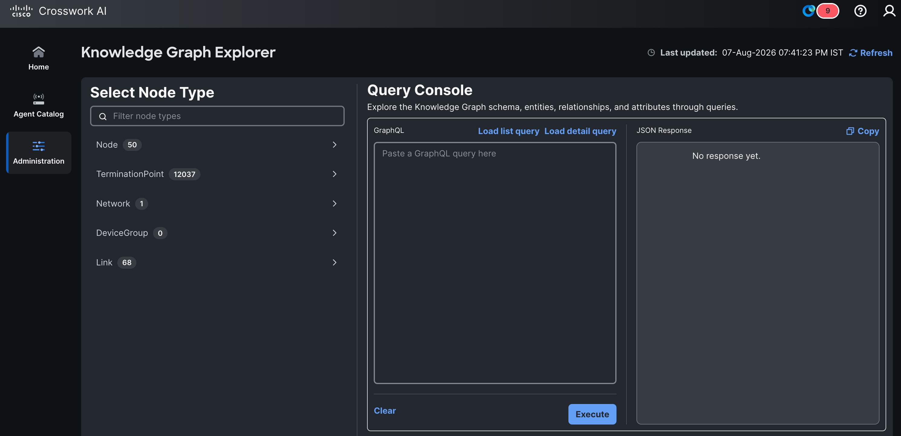
Task: Select the Network type label
Action: (x=113, y=204)
